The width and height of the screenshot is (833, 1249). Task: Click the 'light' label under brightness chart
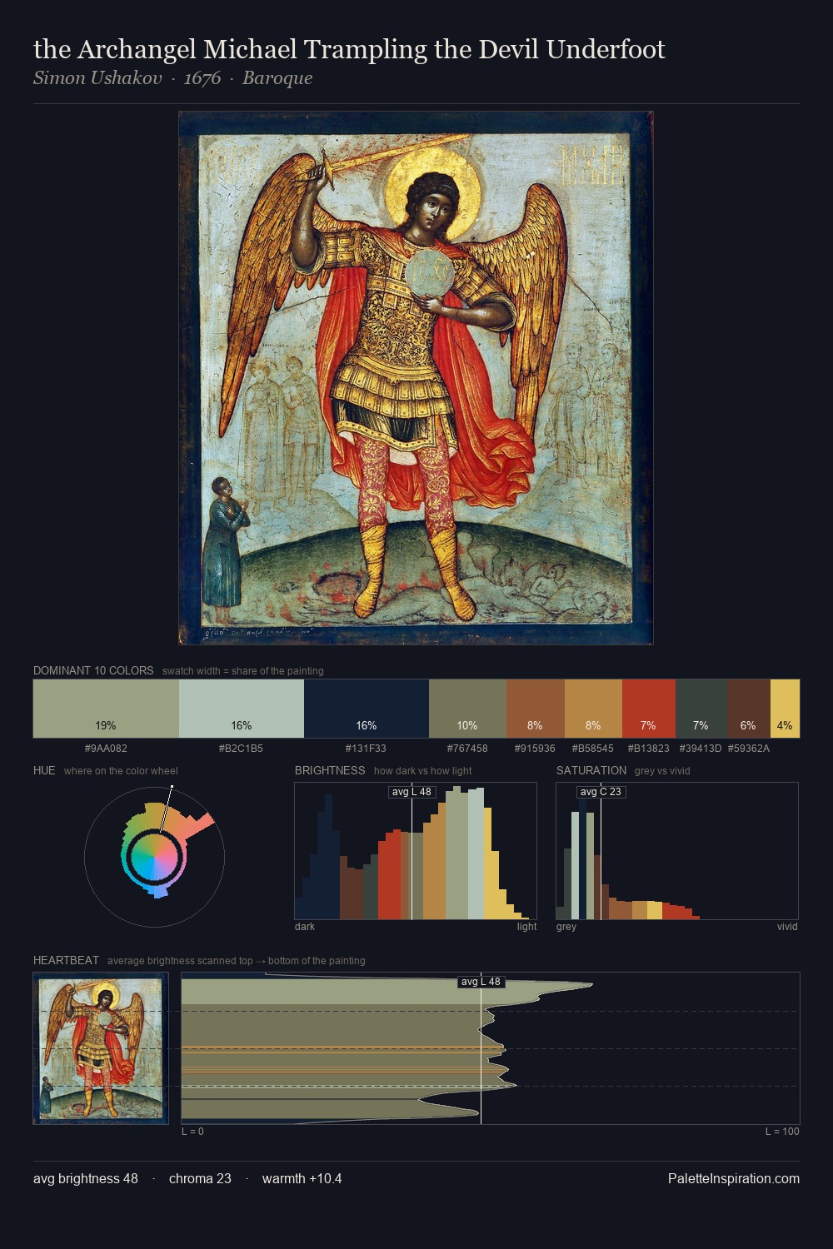[x=527, y=927]
